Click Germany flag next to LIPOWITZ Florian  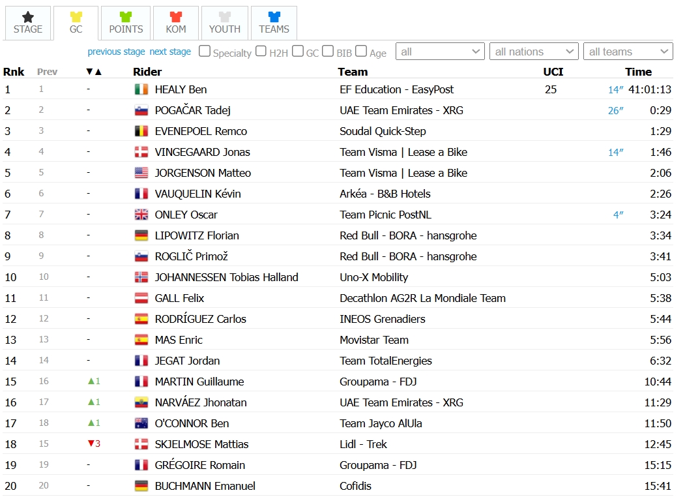(141, 235)
